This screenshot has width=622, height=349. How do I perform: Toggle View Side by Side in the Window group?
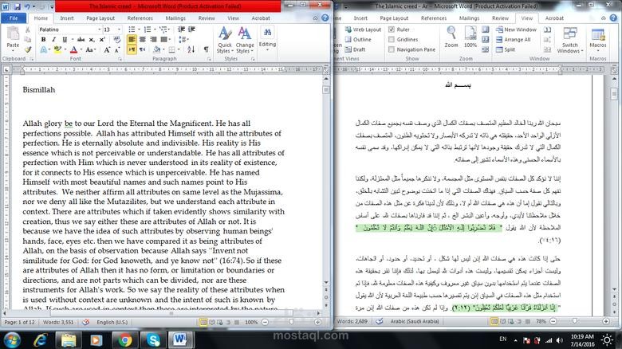[547, 29]
